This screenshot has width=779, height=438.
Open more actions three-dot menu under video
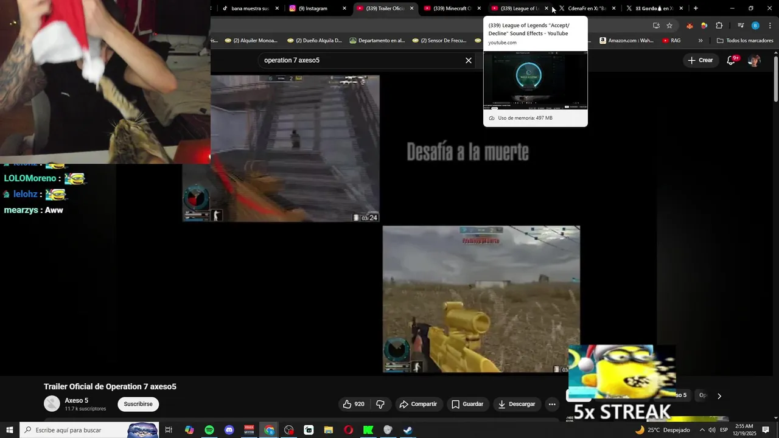point(552,404)
